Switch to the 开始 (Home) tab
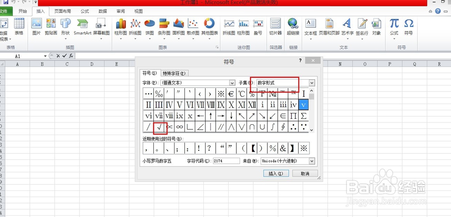 pos(23,11)
